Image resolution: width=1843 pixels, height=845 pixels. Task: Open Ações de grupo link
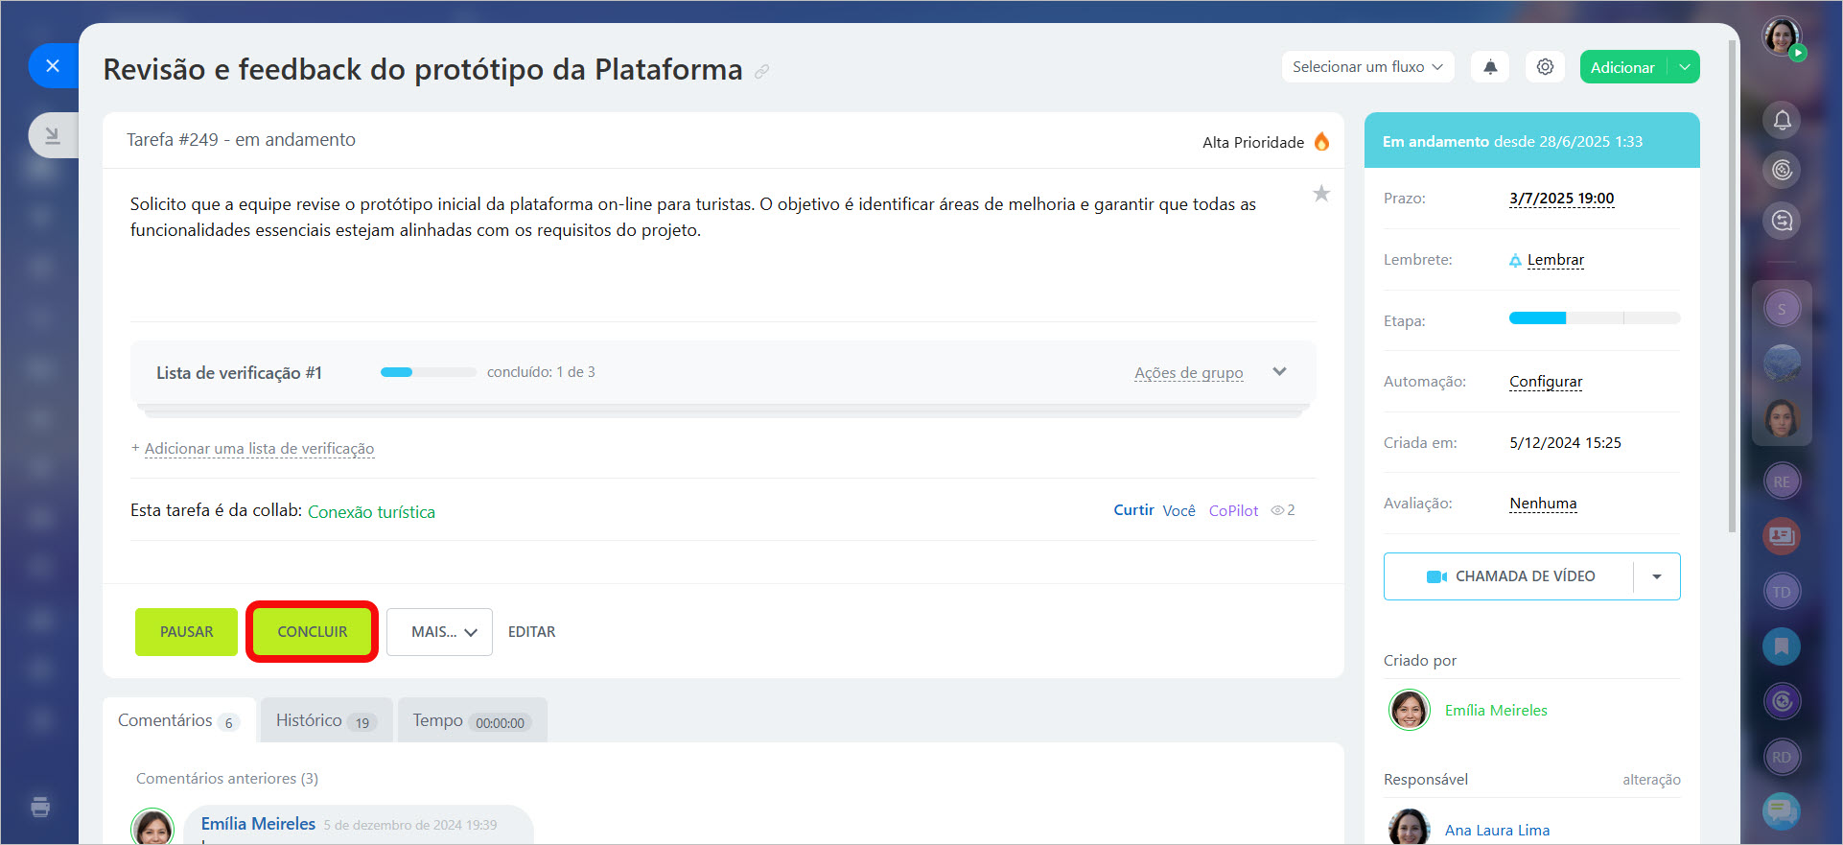click(1188, 373)
